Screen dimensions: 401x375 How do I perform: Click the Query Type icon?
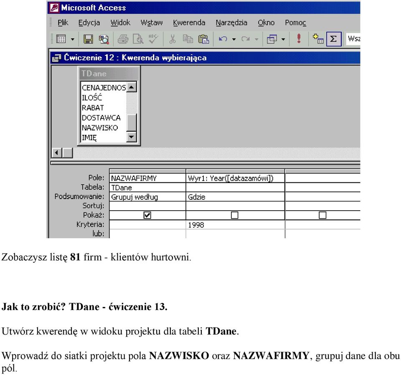272,39
